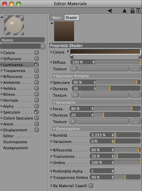Image resolution: width=142 pixels, height=191 pixels.
Task: Toggle the lock icon in the toolbar
Action: pyautogui.click(x=132, y=11)
